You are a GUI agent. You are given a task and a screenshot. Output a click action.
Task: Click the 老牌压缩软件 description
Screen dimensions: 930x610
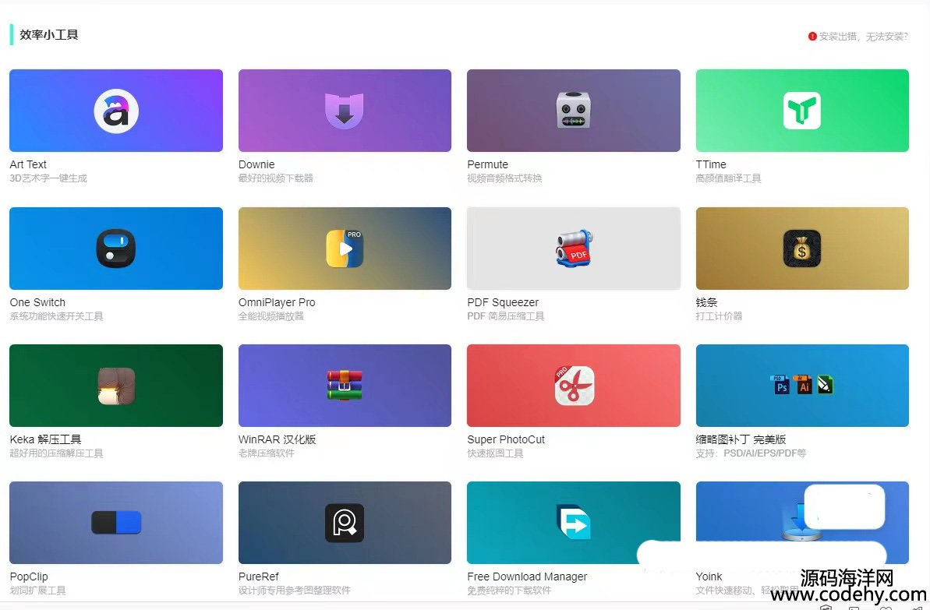pyautogui.click(x=267, y=453)
